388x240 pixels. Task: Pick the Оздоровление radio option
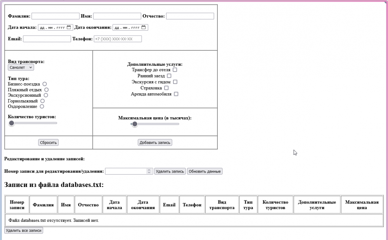tap(42, 106)
